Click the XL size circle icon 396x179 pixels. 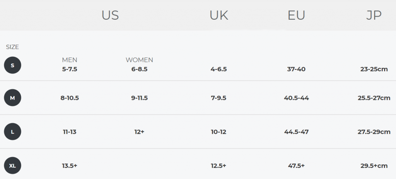(13, 165)
